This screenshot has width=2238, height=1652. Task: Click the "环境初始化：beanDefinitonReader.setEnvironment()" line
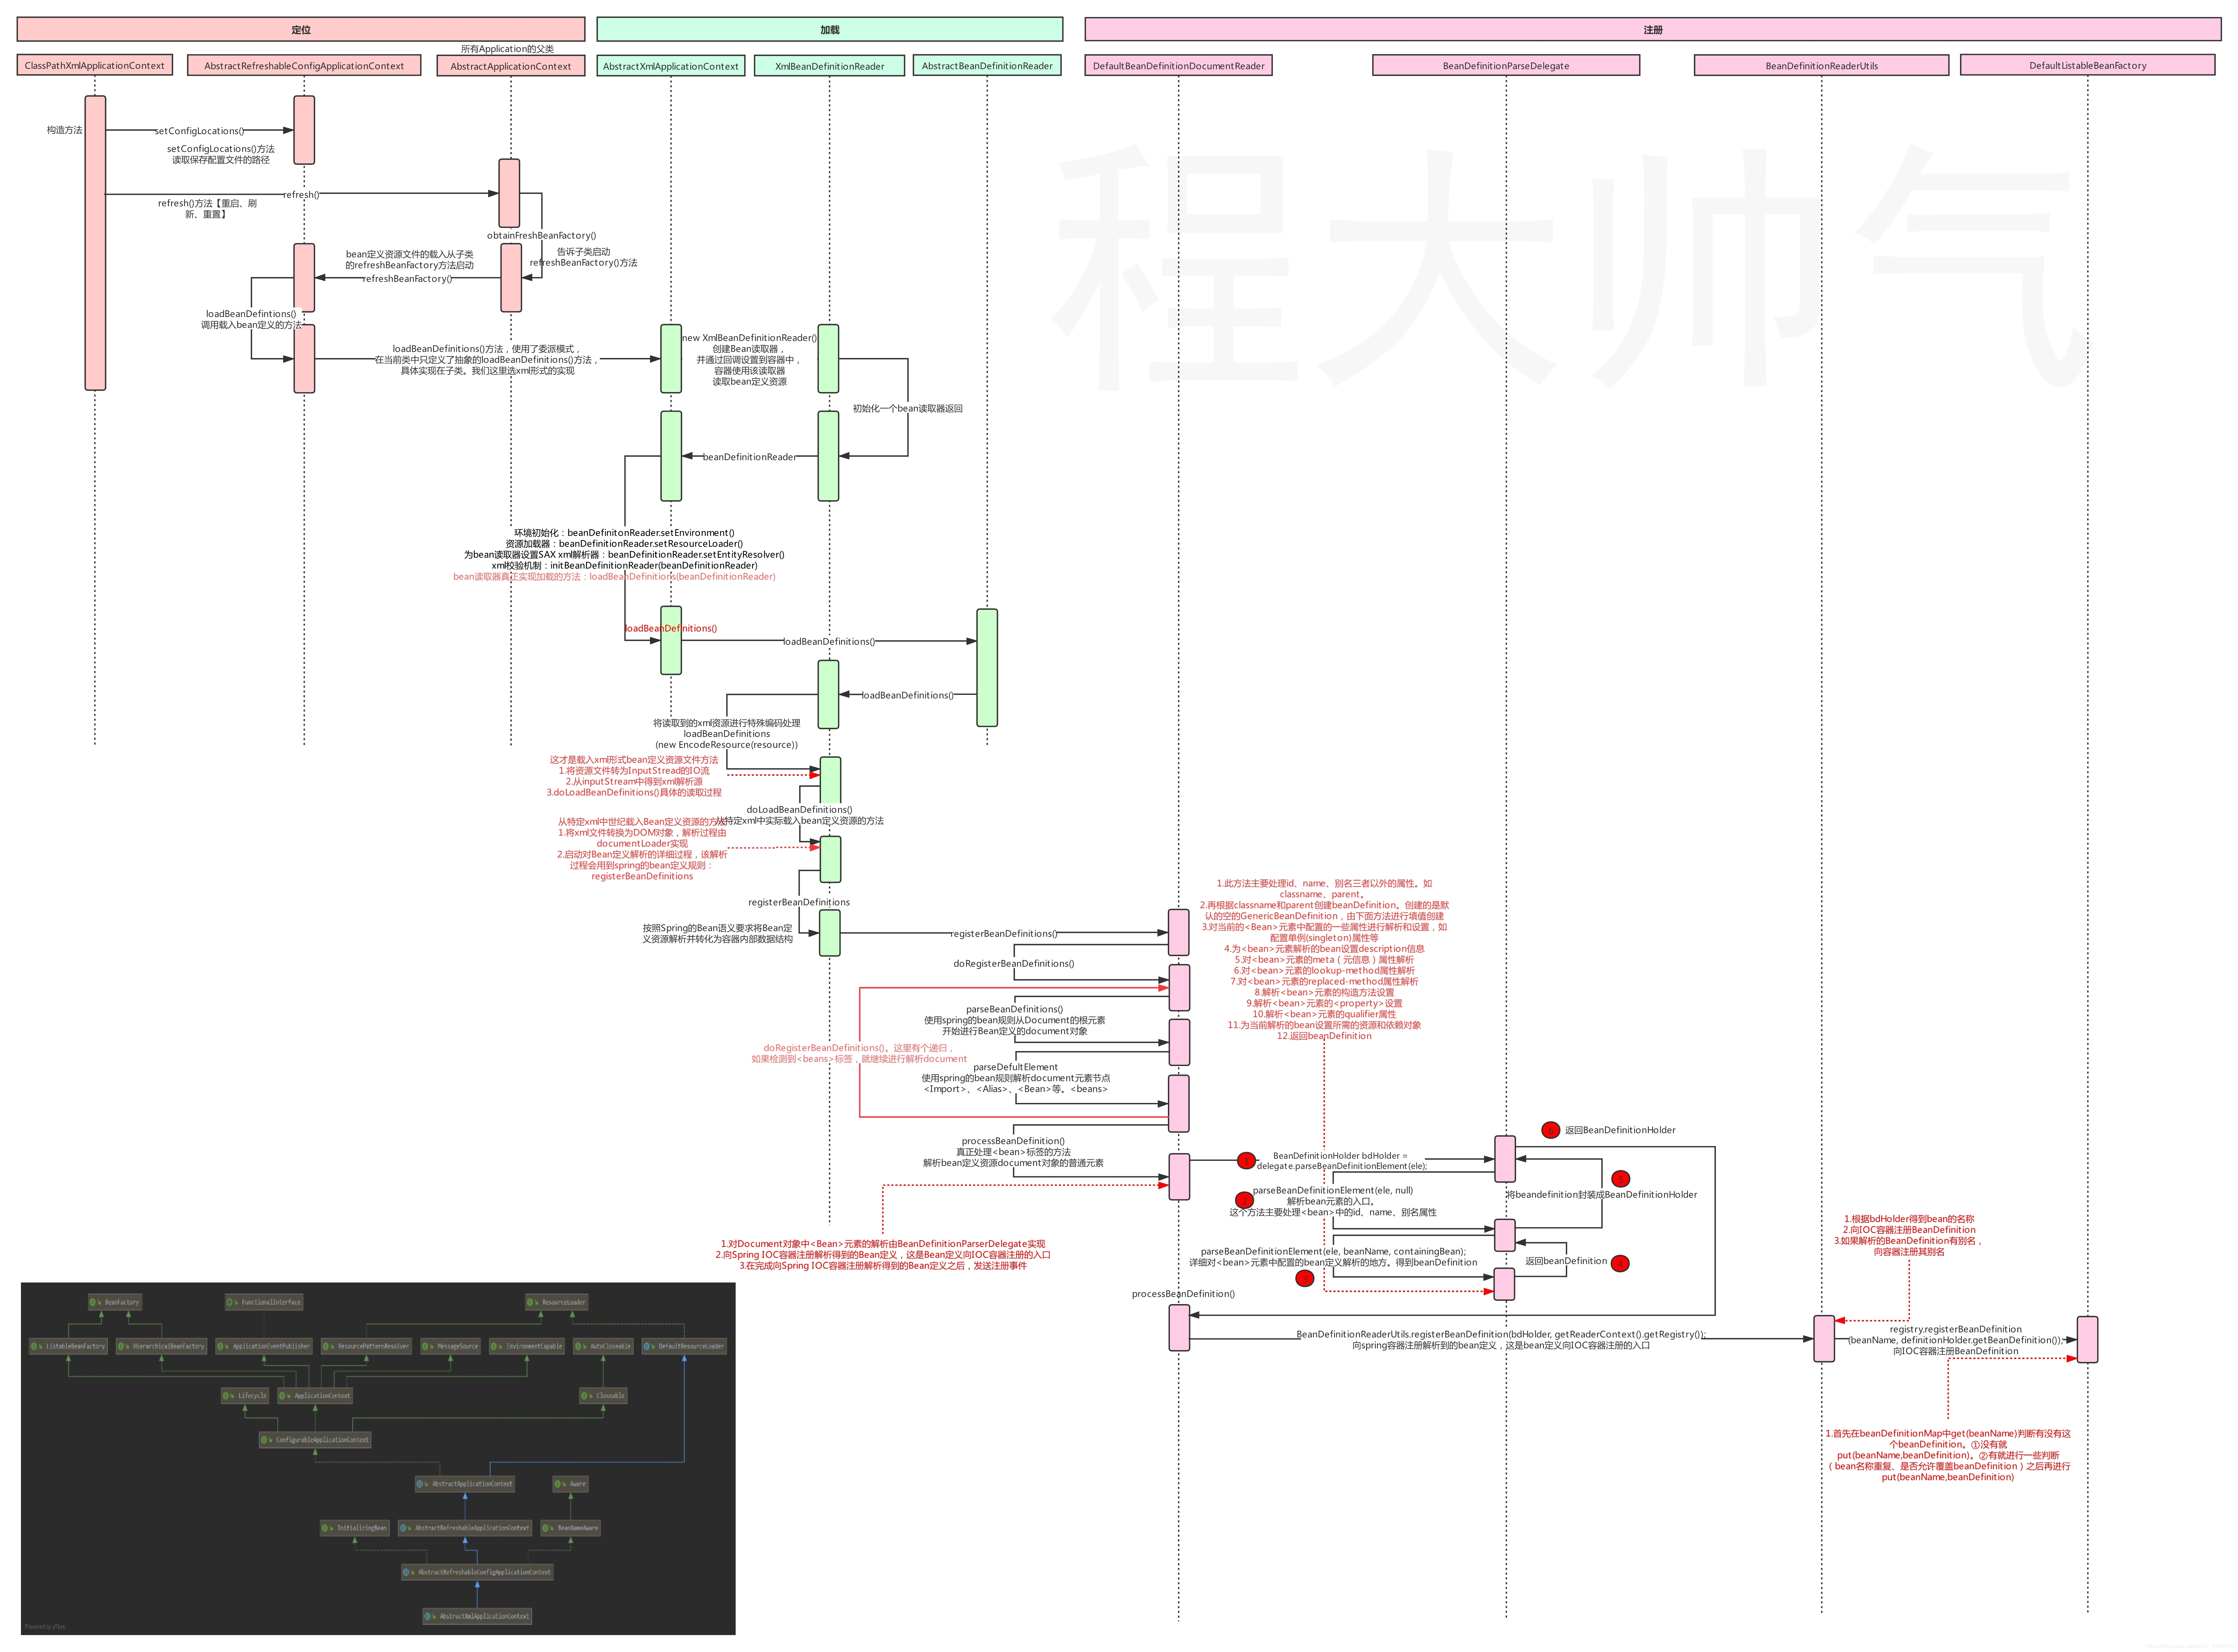624,533
